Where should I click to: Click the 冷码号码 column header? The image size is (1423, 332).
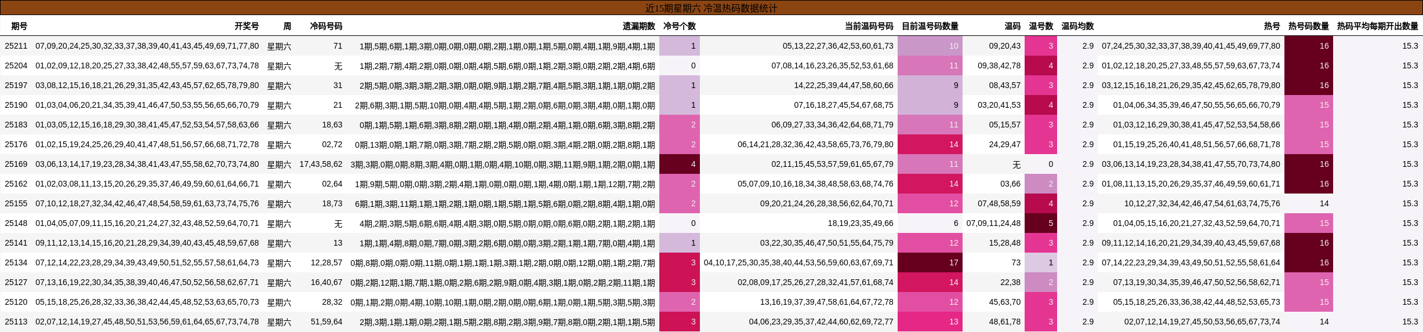point(326,26)
